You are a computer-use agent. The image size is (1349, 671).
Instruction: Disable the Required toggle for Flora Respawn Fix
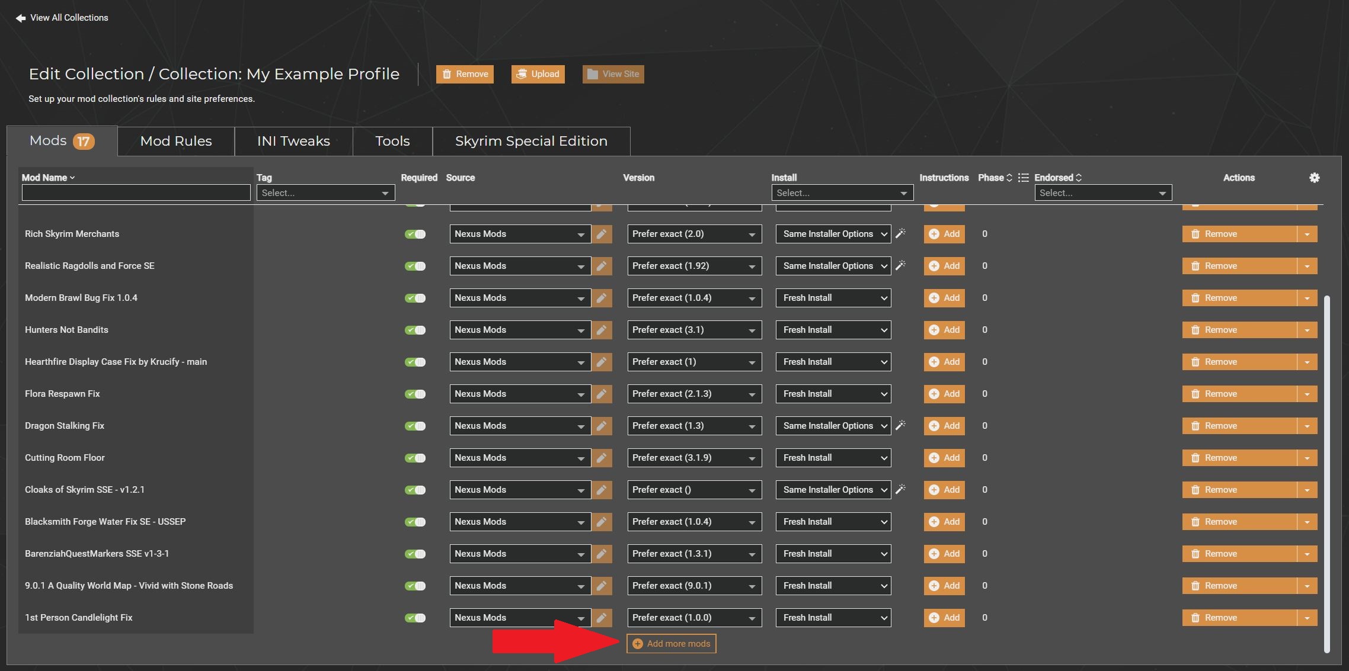415,393
